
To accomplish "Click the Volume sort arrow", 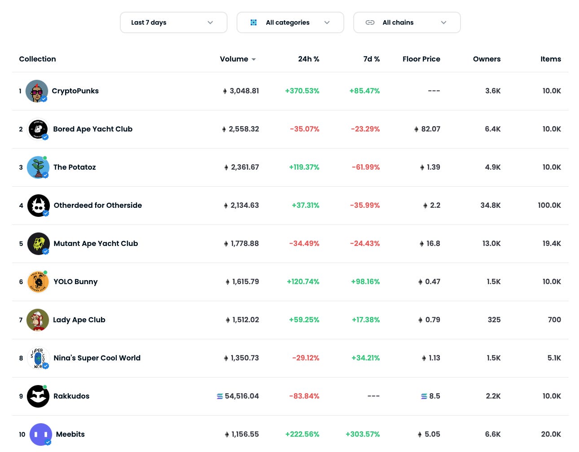I will 254,59.
